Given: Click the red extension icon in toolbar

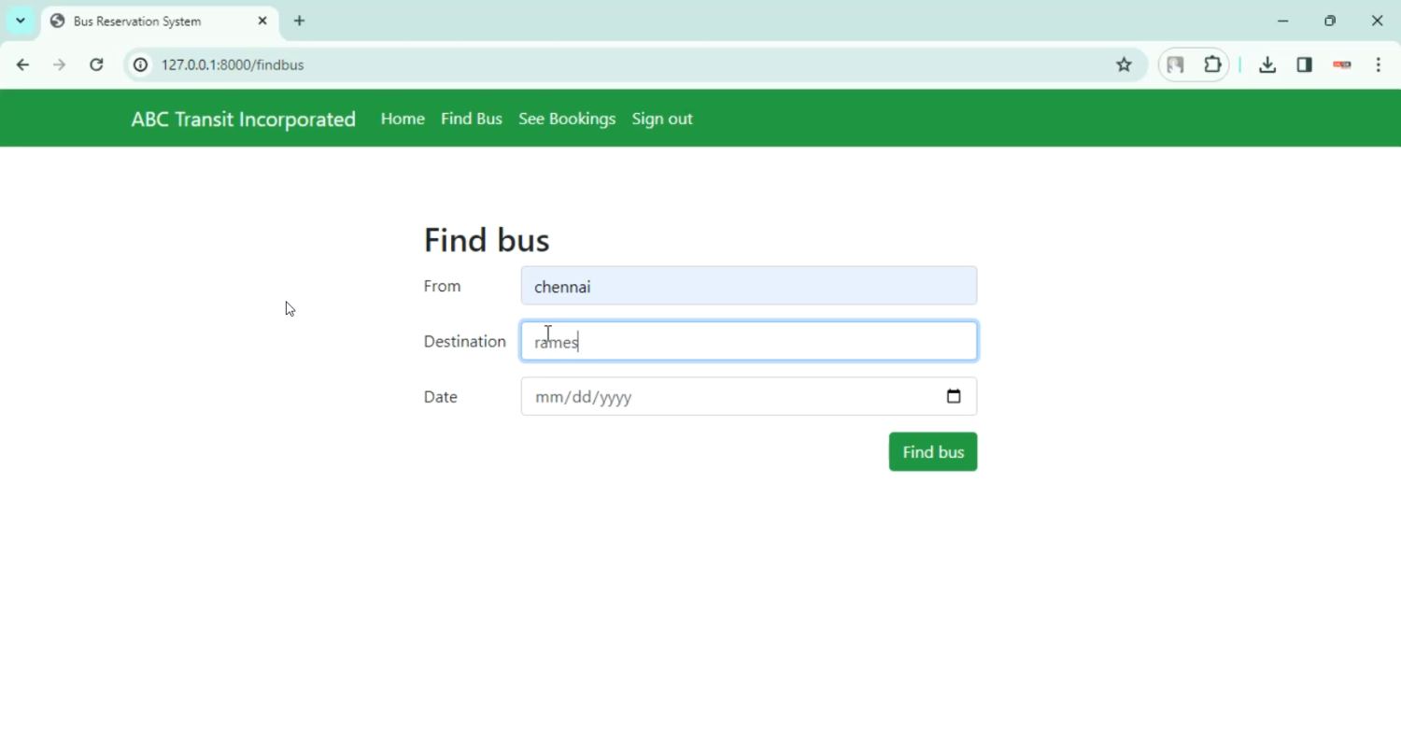Looking at the screenshot, I should pyautogui.click(x=1342, y=64).
